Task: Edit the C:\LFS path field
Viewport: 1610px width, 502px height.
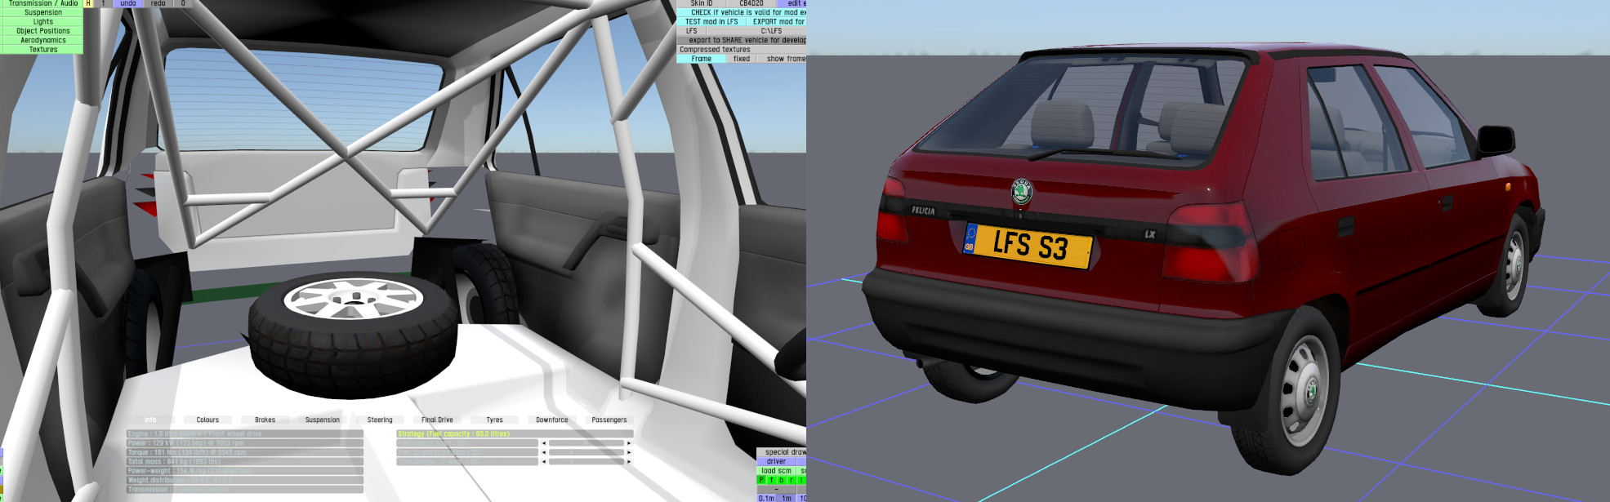Action: [x=756, y=31]
